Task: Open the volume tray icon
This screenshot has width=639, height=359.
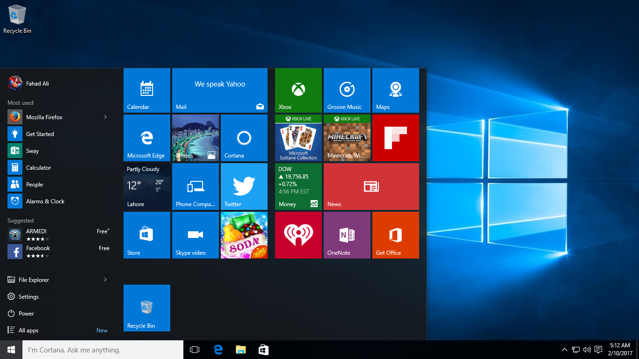Action: click(587, 350)
